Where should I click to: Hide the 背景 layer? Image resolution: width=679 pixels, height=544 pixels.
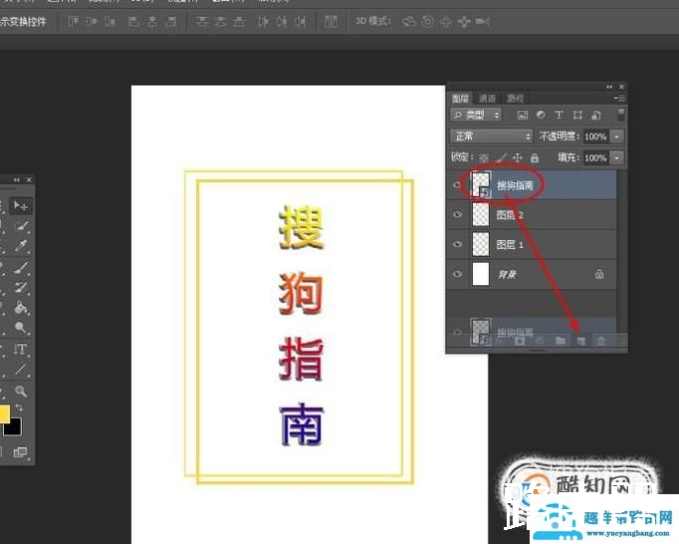(457, 274)
